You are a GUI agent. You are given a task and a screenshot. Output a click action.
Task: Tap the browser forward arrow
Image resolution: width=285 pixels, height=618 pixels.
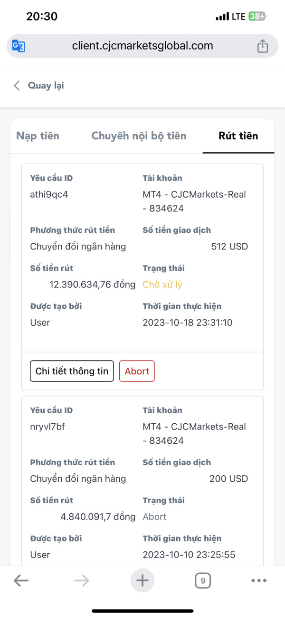tap(82, 580)
